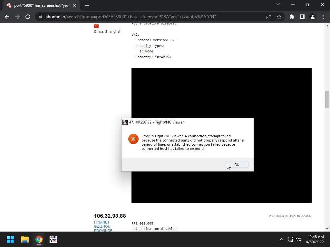The image size is (330, 247).
Task: Reload the Shodan search page
Action: click(x=28, y=17)
